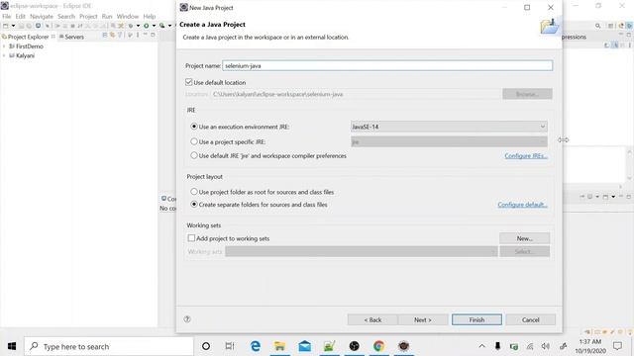The width and height of the screenshot is (634, 356).
Task: Open the New wizard dropdown arrow
Action: click(13, 26)
